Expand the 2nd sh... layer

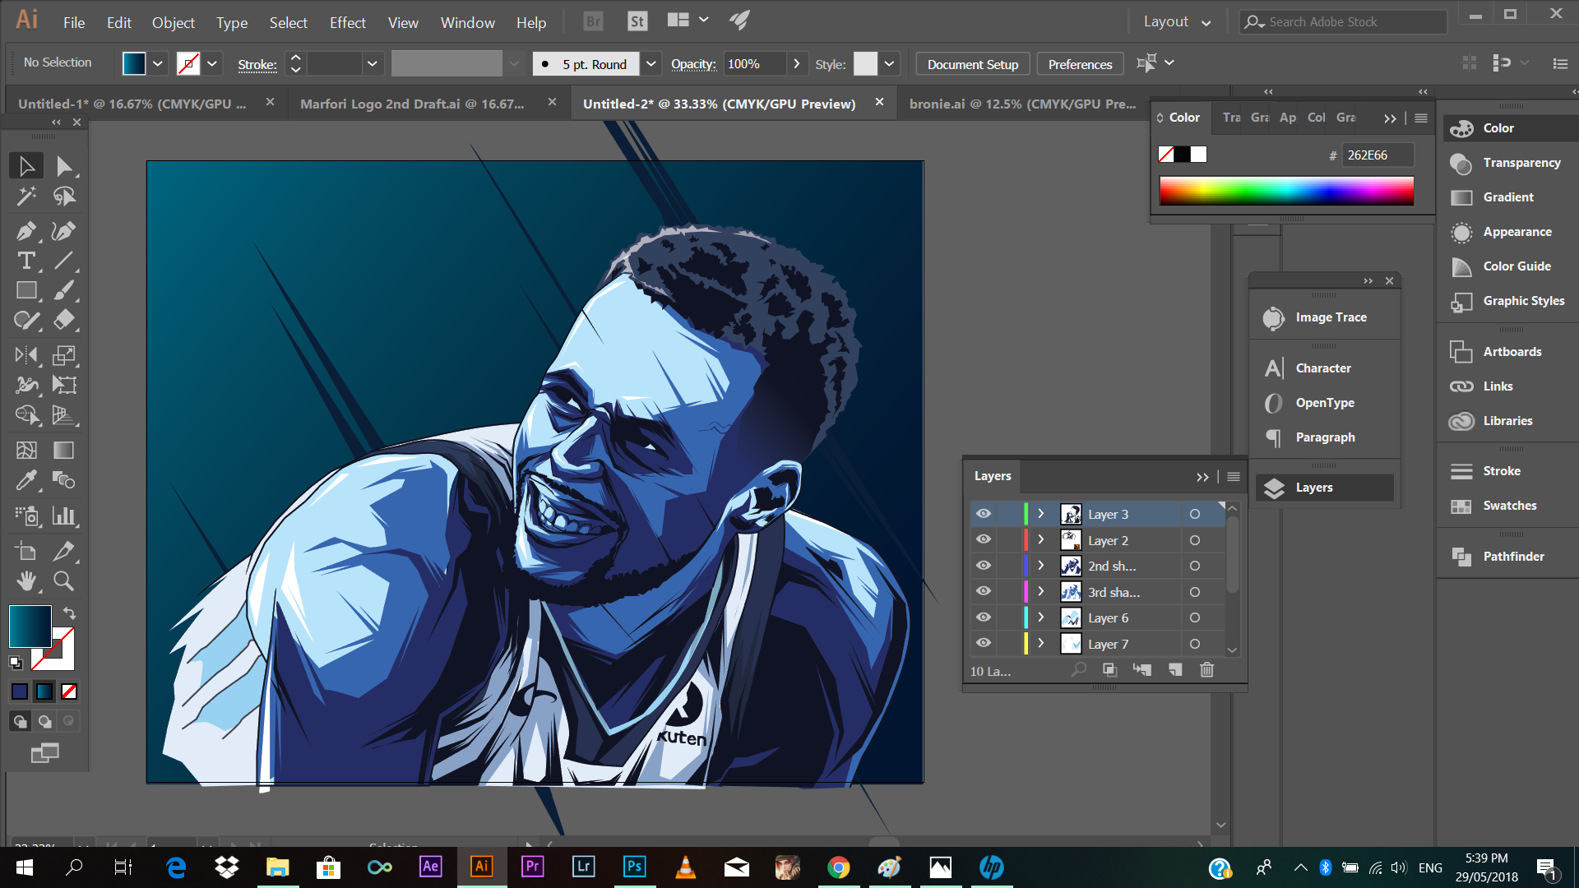[1040, 566]
